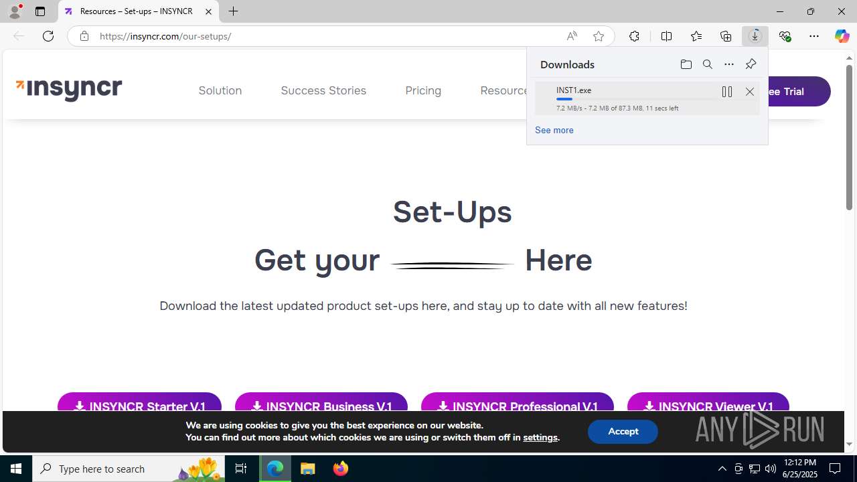This screenshot has width=857, height=482.
Task: Open the volume control tray icon
Action: (x=771, y=469)
